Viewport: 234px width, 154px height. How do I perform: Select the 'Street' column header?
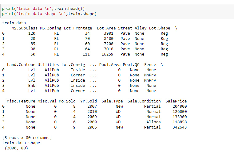pyautogui.click(x=125, y=28)
